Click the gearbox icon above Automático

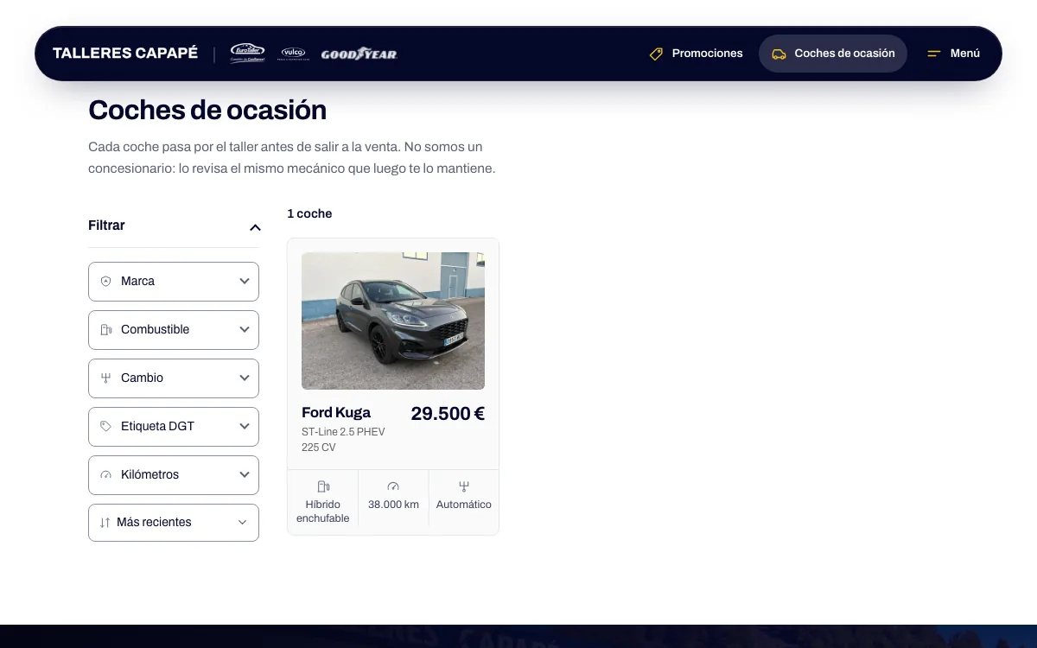click(x=464, y=486)
